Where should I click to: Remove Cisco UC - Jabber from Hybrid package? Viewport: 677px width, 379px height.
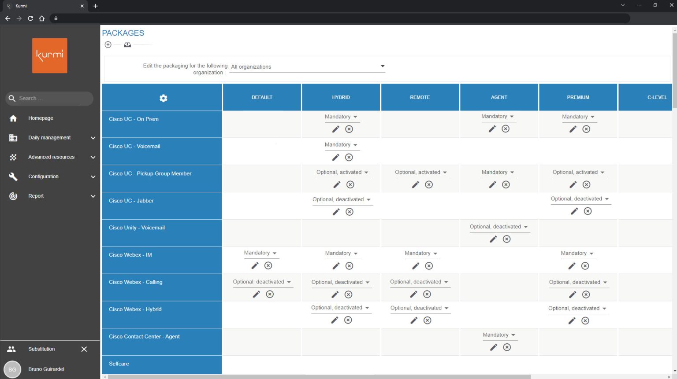tap(349, 212)
